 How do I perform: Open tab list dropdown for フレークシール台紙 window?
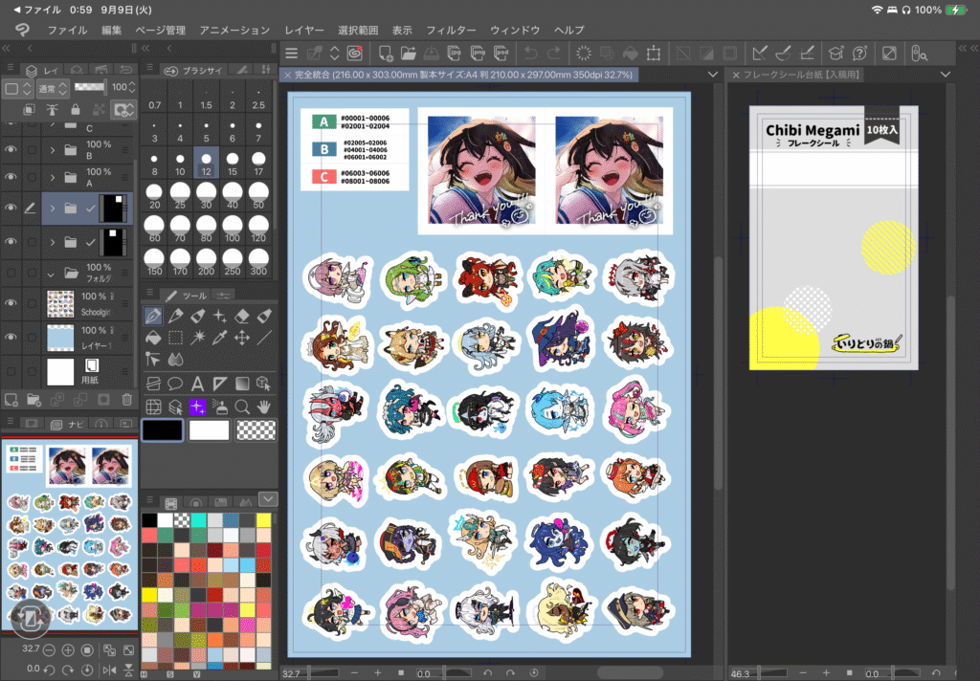point(946,75)
